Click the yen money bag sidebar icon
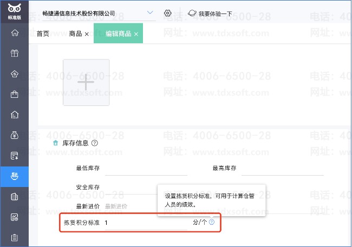Image resolution: width=352 pixels, height=247 pixels. point(15,135)
